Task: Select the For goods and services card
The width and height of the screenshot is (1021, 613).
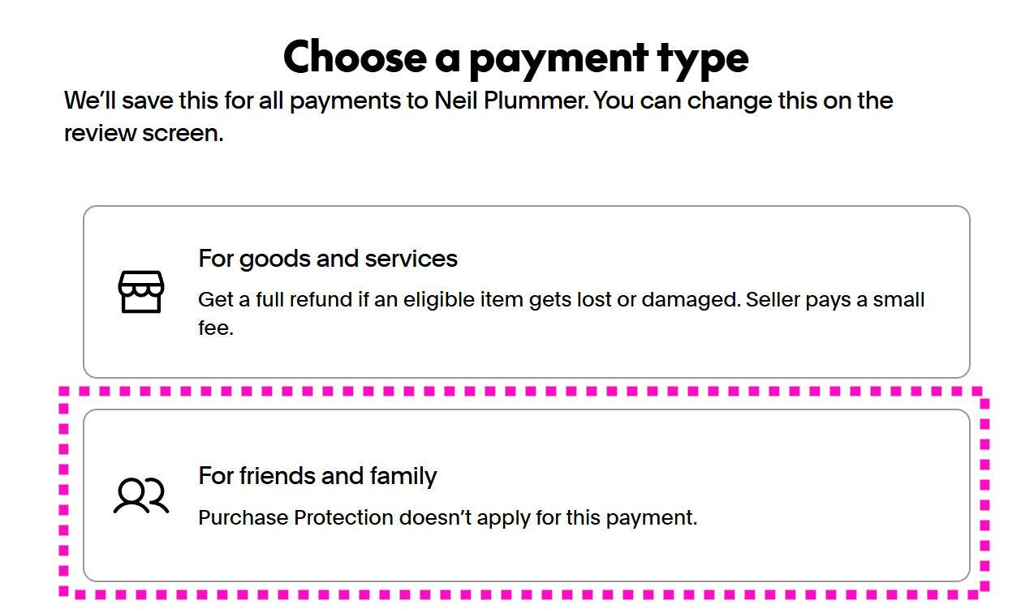Action: point(527,292)
